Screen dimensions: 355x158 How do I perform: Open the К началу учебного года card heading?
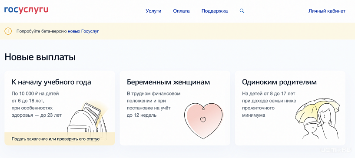click(x=51, y=82)
